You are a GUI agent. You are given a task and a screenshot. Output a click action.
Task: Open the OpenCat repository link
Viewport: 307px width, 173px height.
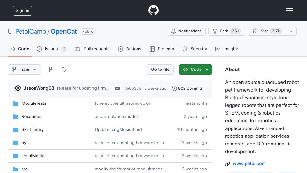click(64, 31)
